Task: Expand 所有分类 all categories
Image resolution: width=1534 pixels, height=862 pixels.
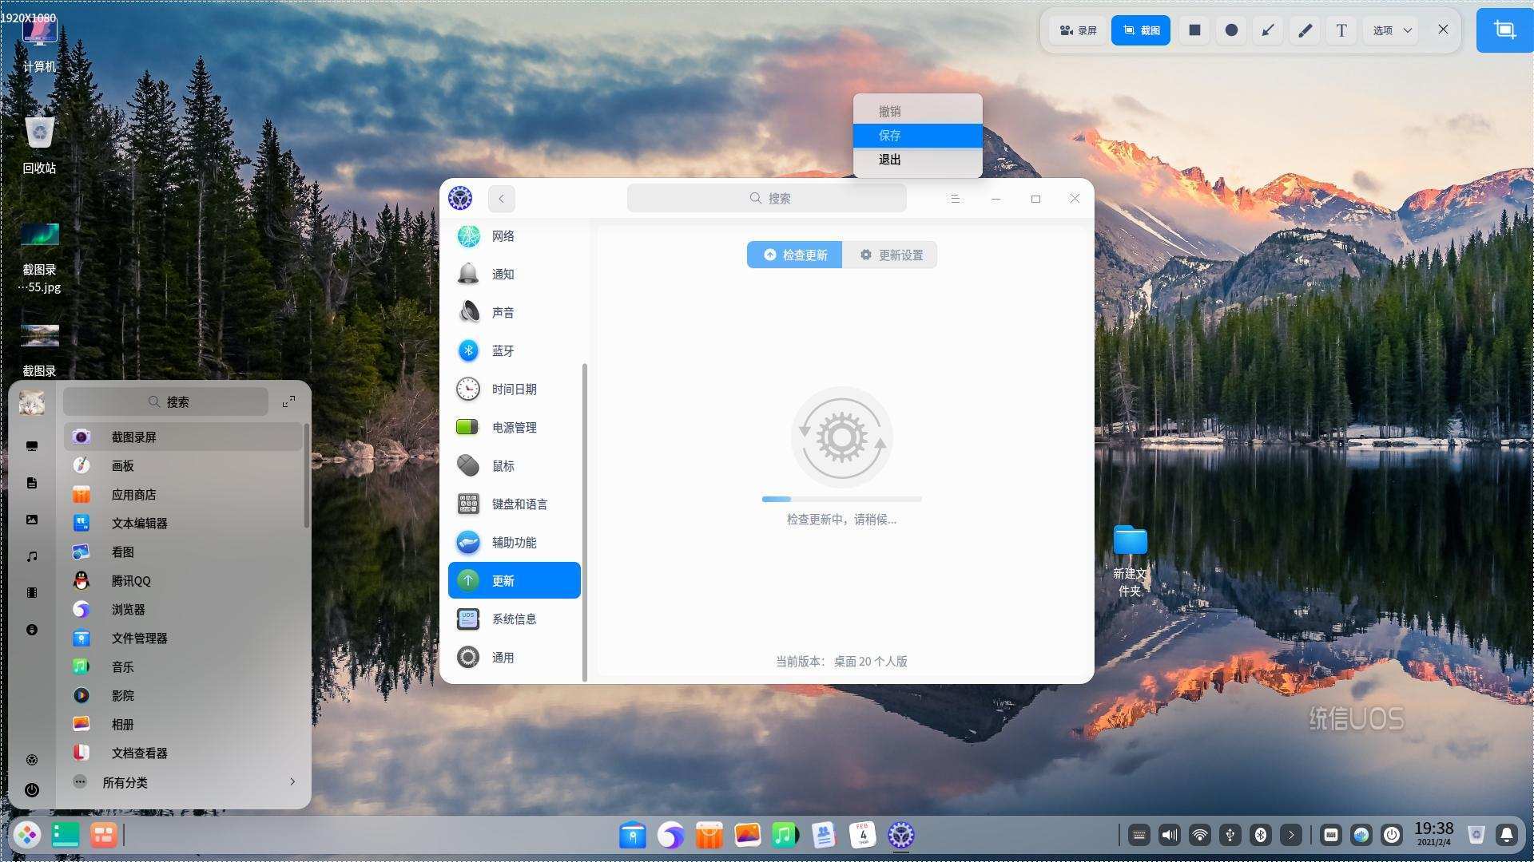Action: click(x=184, y=782)
